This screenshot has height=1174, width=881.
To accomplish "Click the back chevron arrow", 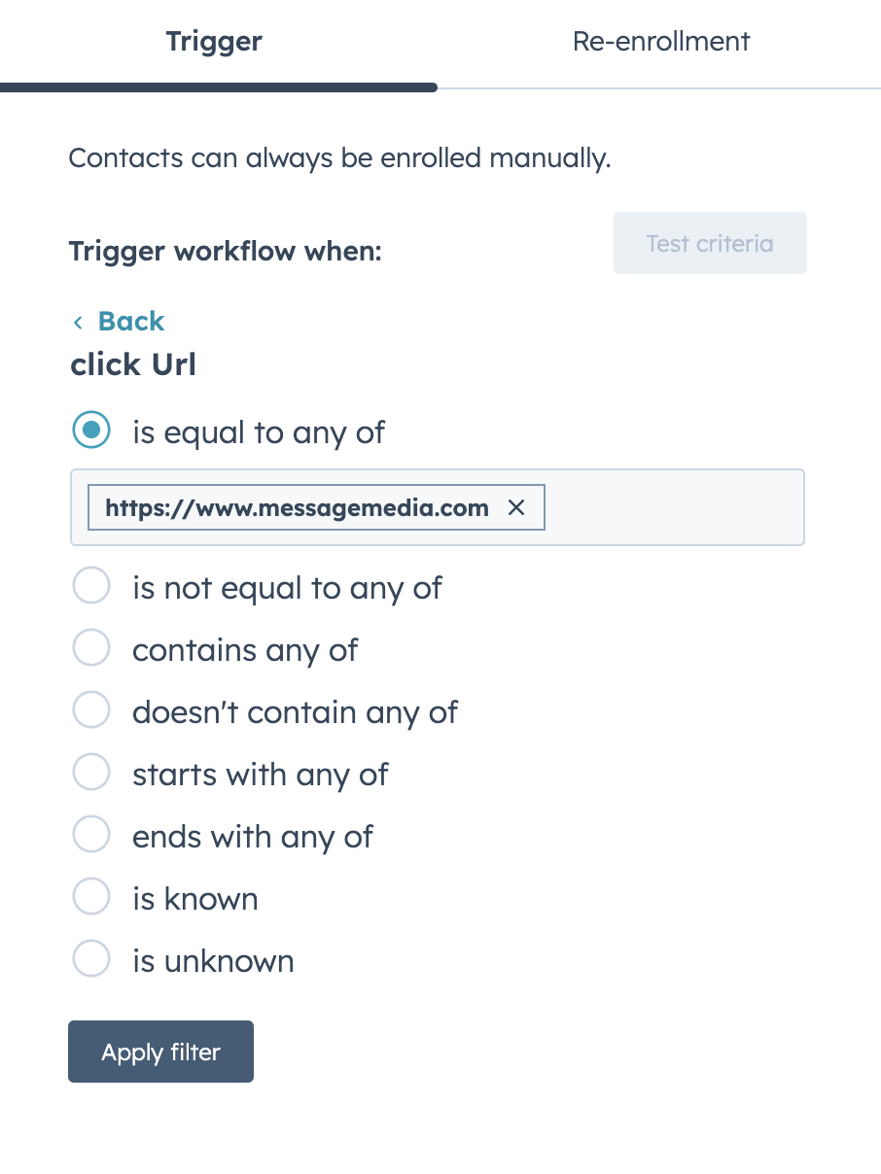I will 78,322.
